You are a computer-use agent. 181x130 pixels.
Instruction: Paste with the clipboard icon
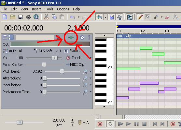click(62, 17)
